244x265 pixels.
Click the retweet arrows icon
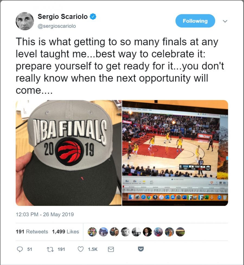point(50,249)
